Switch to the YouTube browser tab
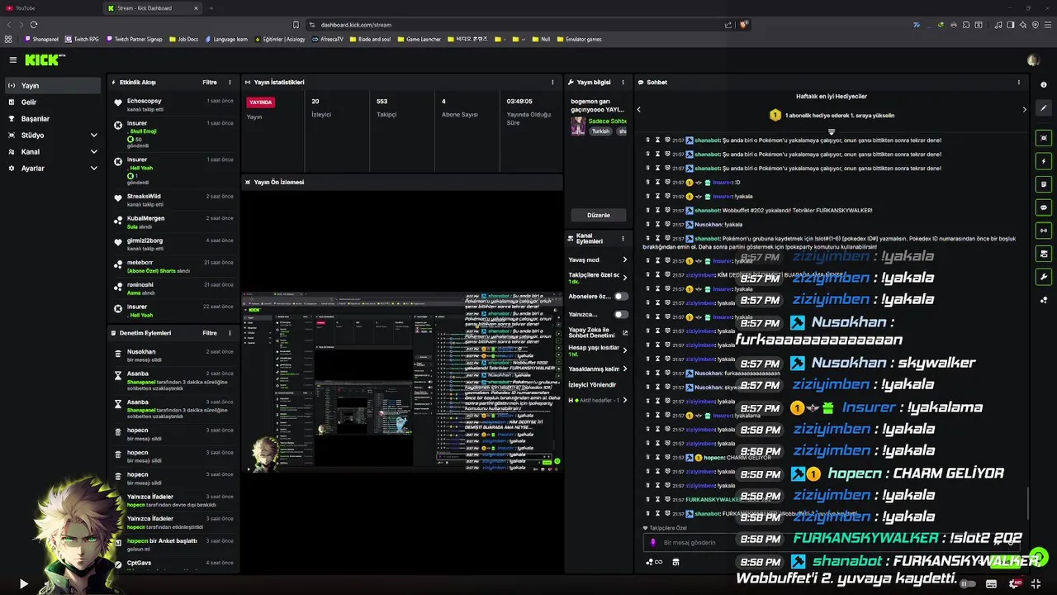Screen dimensions: 1057x595 [x=50, y=8]
